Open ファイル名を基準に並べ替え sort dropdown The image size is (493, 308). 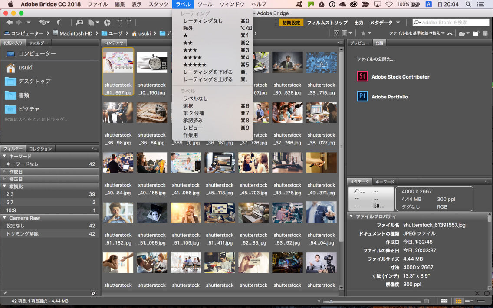click(x=417, y=33)
